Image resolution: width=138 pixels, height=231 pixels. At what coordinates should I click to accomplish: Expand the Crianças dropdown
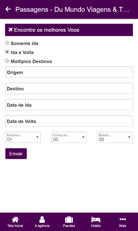tap(69, 137)
